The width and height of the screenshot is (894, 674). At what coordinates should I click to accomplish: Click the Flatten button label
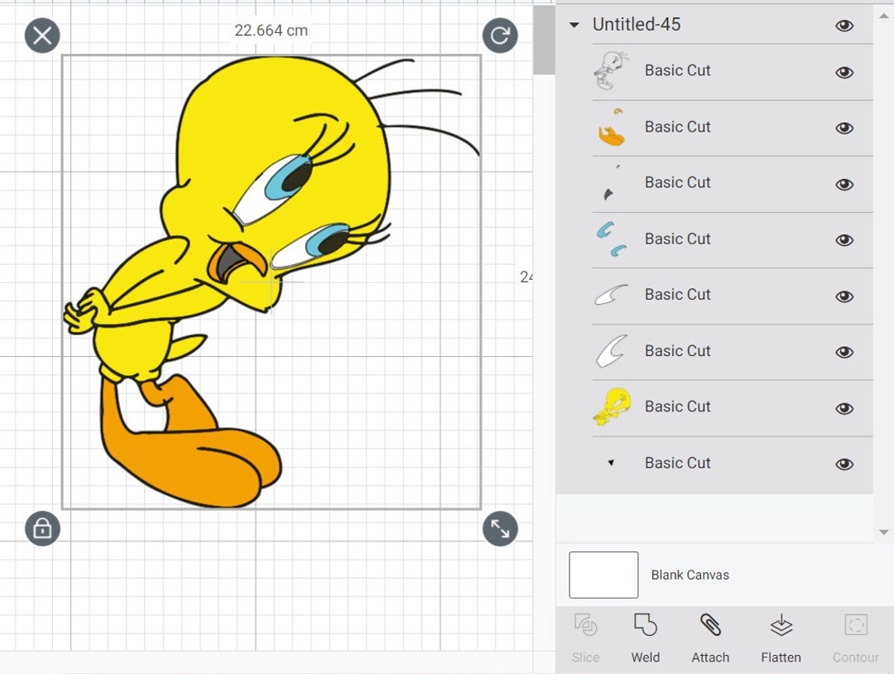click(781, 657)
